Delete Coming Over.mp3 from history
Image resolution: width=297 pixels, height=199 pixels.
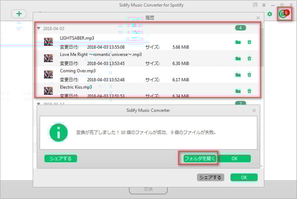click(249, 75)
